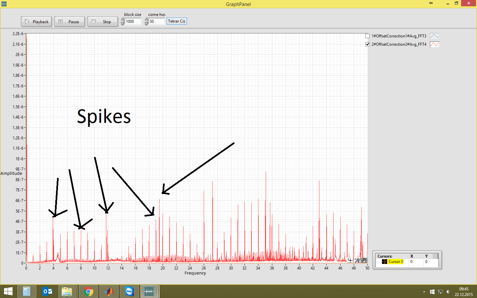Expand hidden icons chevron in system tray
This screenshot has height=298, width=477.
(424, 292)
